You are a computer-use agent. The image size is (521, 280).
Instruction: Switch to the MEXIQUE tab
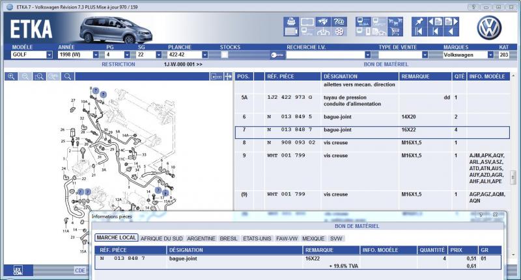pos(313,238)
